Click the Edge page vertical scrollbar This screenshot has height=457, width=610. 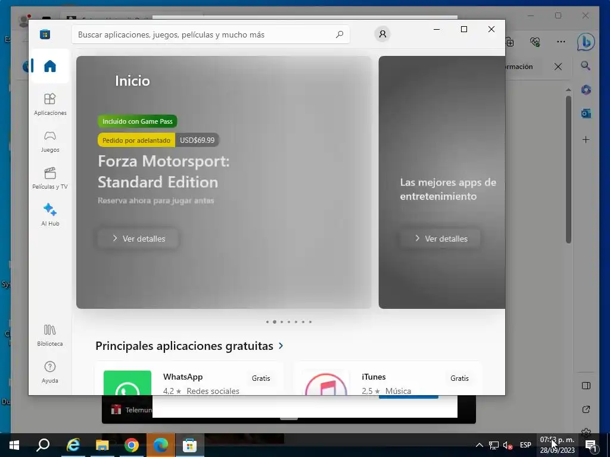[x=568, y=169]
